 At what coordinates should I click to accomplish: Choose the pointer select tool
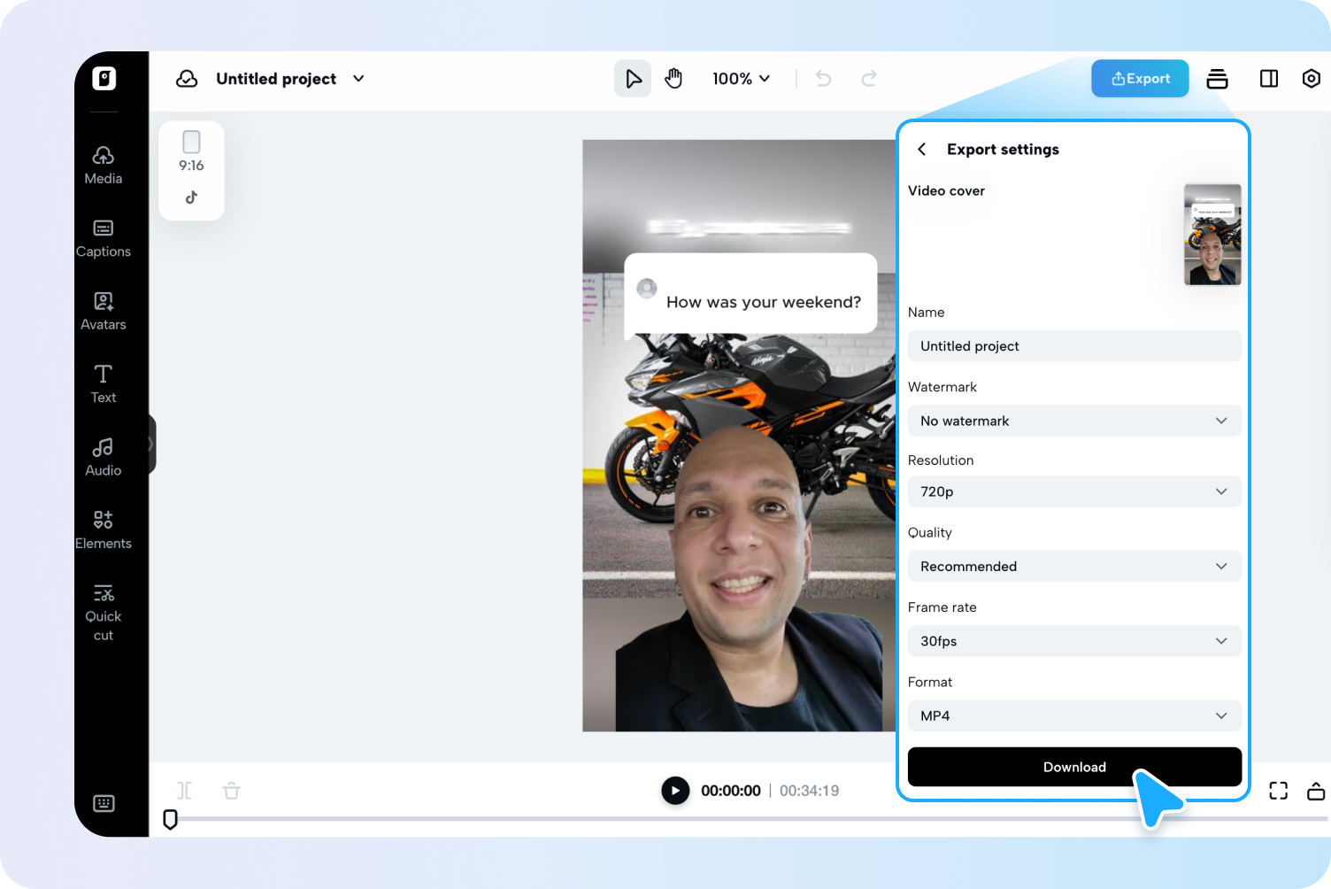coord(633,79)
